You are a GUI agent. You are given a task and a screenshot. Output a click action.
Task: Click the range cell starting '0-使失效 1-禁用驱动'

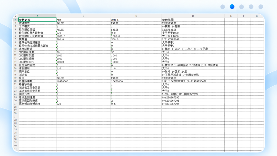(x=193, y=65)
